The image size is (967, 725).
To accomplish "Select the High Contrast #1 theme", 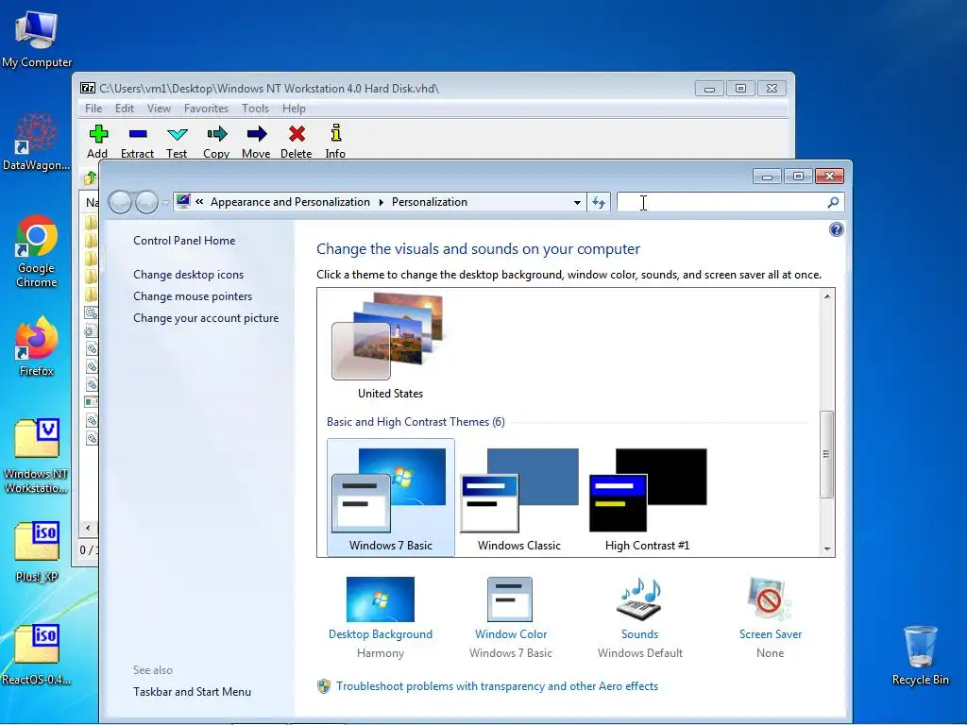I will click(x=648, y=497).
